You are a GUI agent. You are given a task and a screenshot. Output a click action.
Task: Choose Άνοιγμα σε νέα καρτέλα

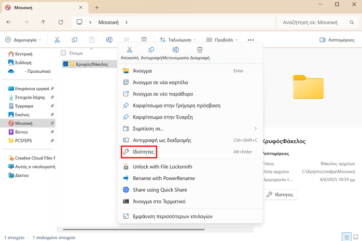click(191, 82)
